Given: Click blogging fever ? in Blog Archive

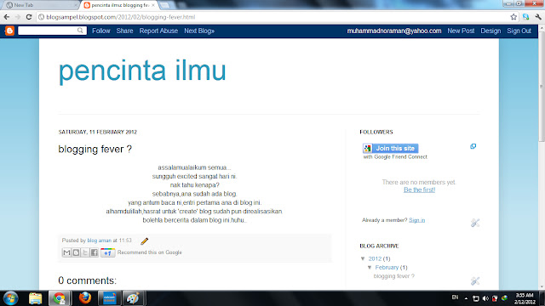Looking at the screenshot, I should (x=394, y=276).
